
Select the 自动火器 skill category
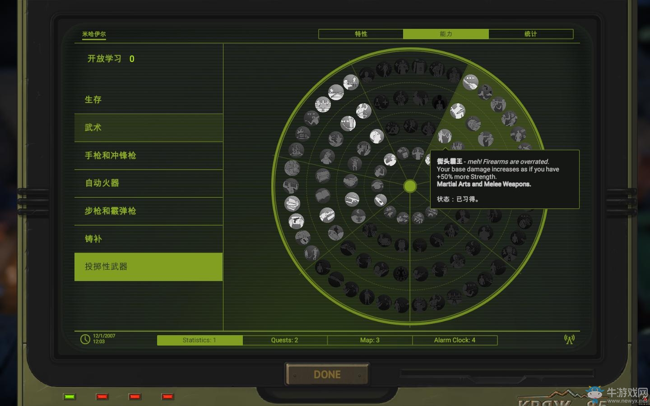click(149, 183)
